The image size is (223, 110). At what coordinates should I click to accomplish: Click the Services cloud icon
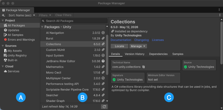point(6,71)
